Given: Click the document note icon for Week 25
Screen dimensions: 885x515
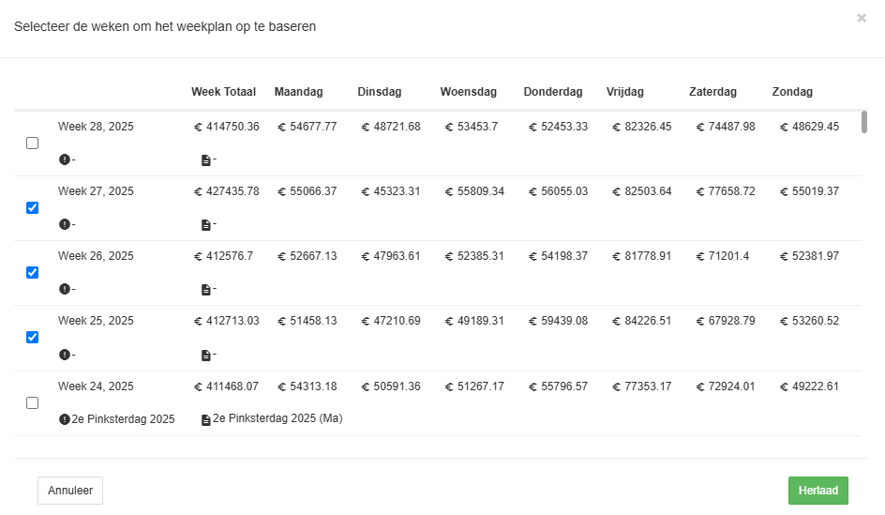Looking at the screenshot, I should pos(206,356).
